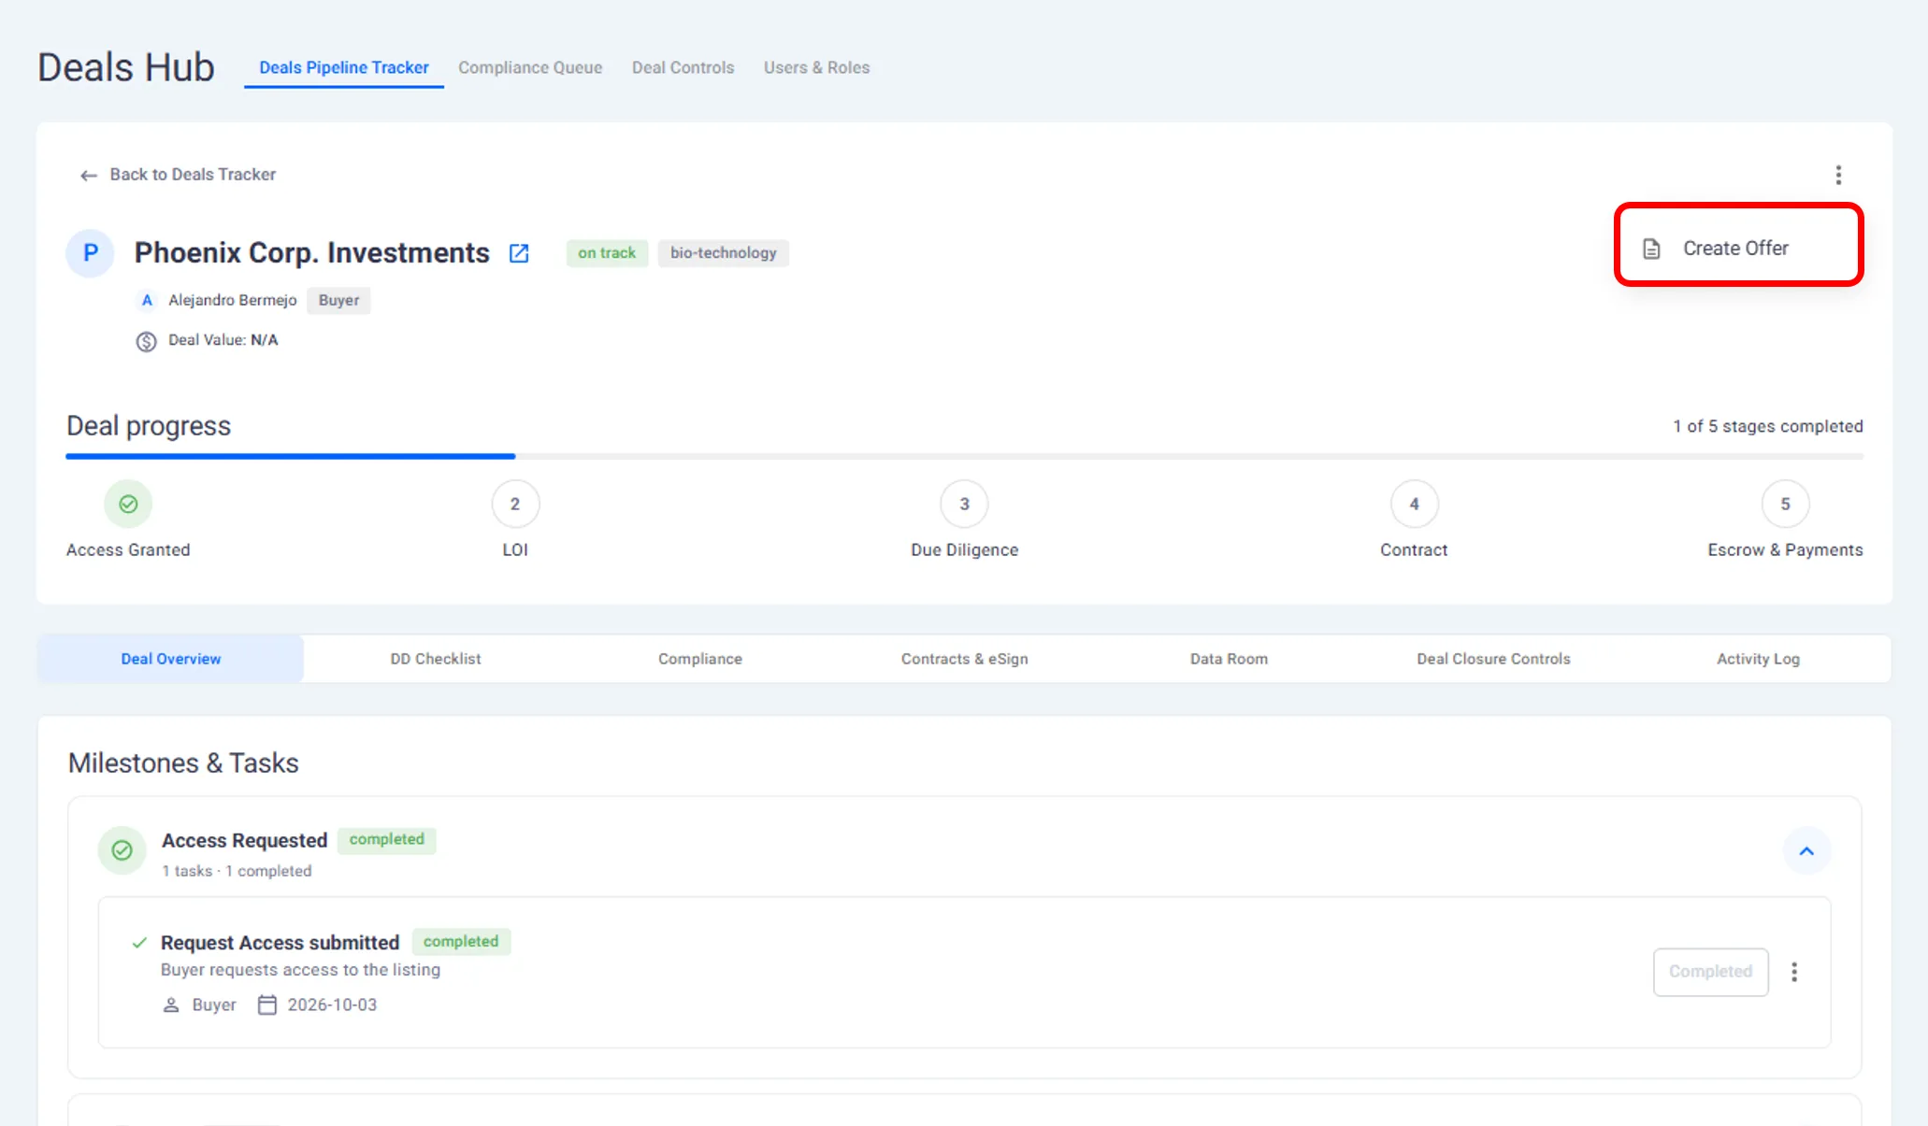Click the back arrow icon to Deals Tracker
Screen dimensions: 1928x1126
(x=89, y=175)
